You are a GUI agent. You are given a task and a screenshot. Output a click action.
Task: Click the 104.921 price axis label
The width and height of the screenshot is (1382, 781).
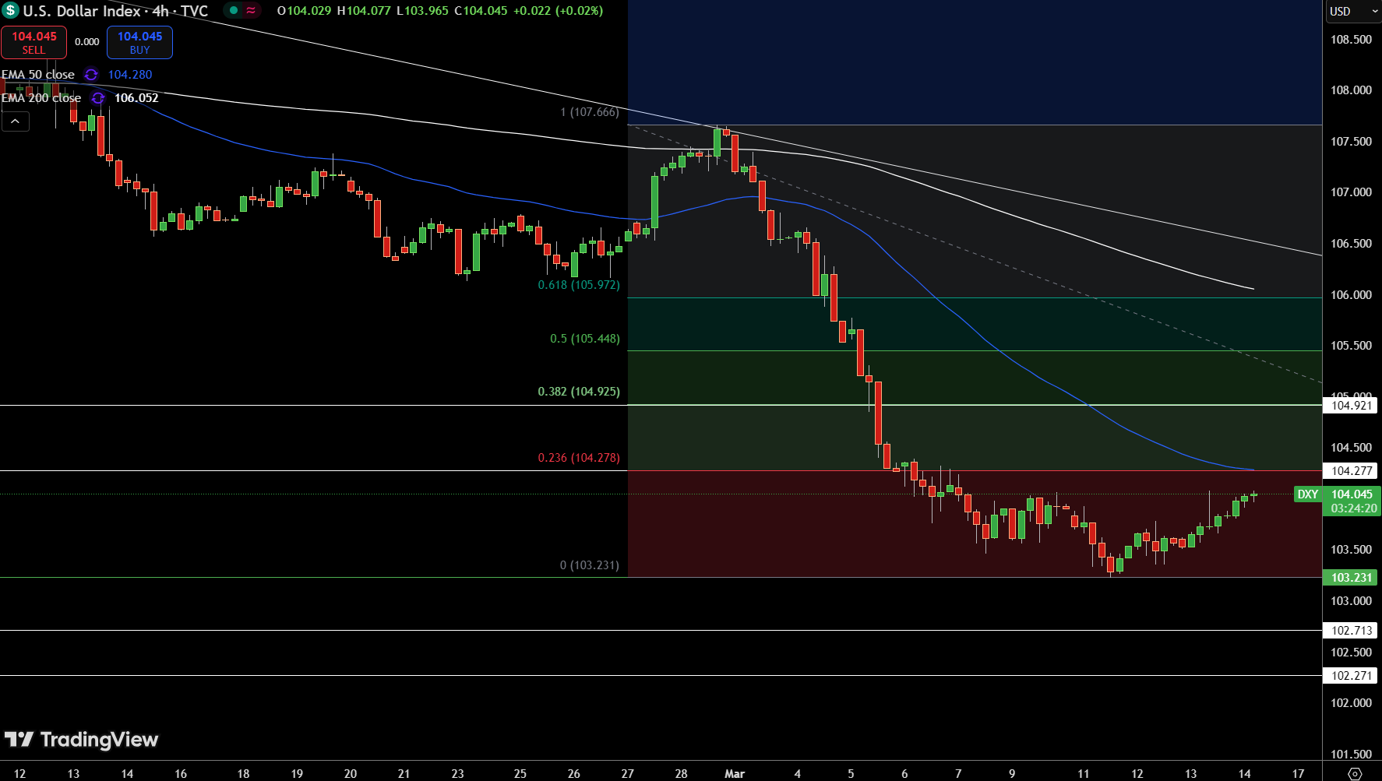coord(1351,406)
